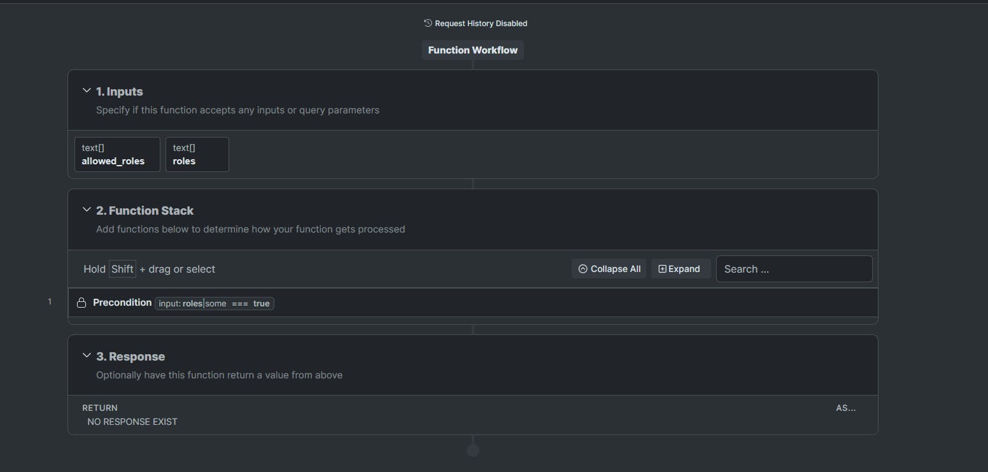Click the lock icon beside Precondition
Screen dimensions: 988x472
(81, 303)
